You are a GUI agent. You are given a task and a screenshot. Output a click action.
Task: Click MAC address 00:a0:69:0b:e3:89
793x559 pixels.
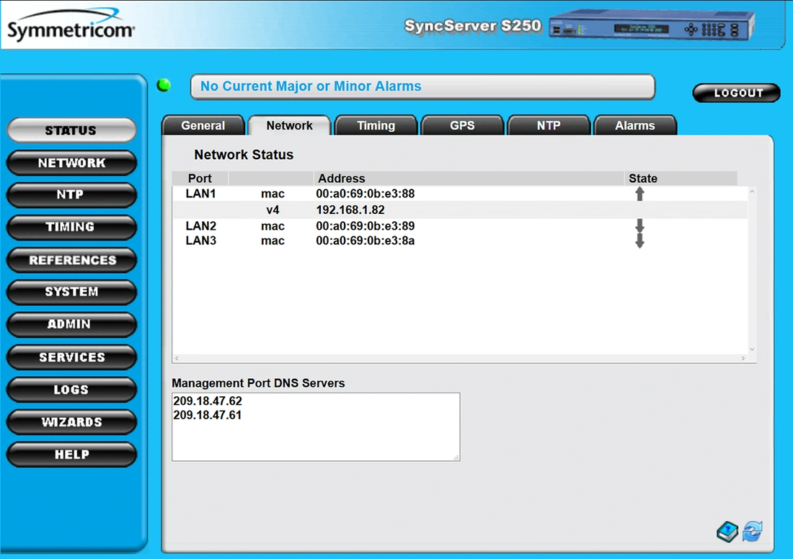366,226
